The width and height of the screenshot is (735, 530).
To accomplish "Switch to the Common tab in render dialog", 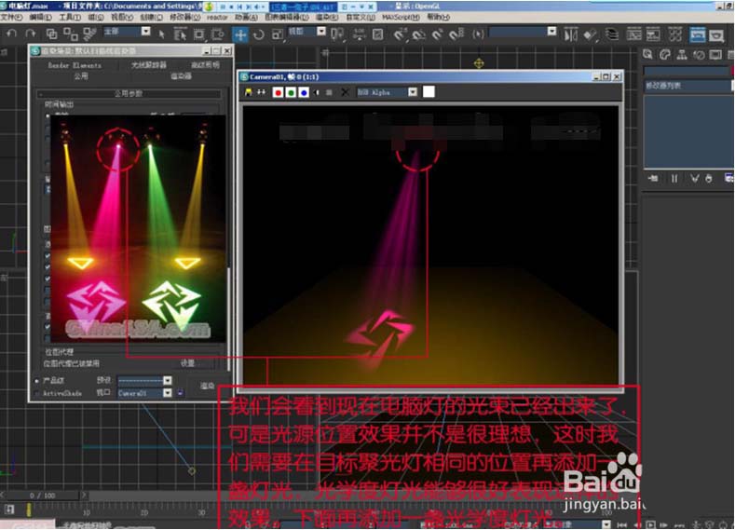I will 81,76.
